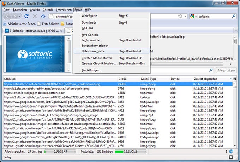Select row softonic-print.png
Viewport: 240px width, 162px height.
tap(118, 89)
